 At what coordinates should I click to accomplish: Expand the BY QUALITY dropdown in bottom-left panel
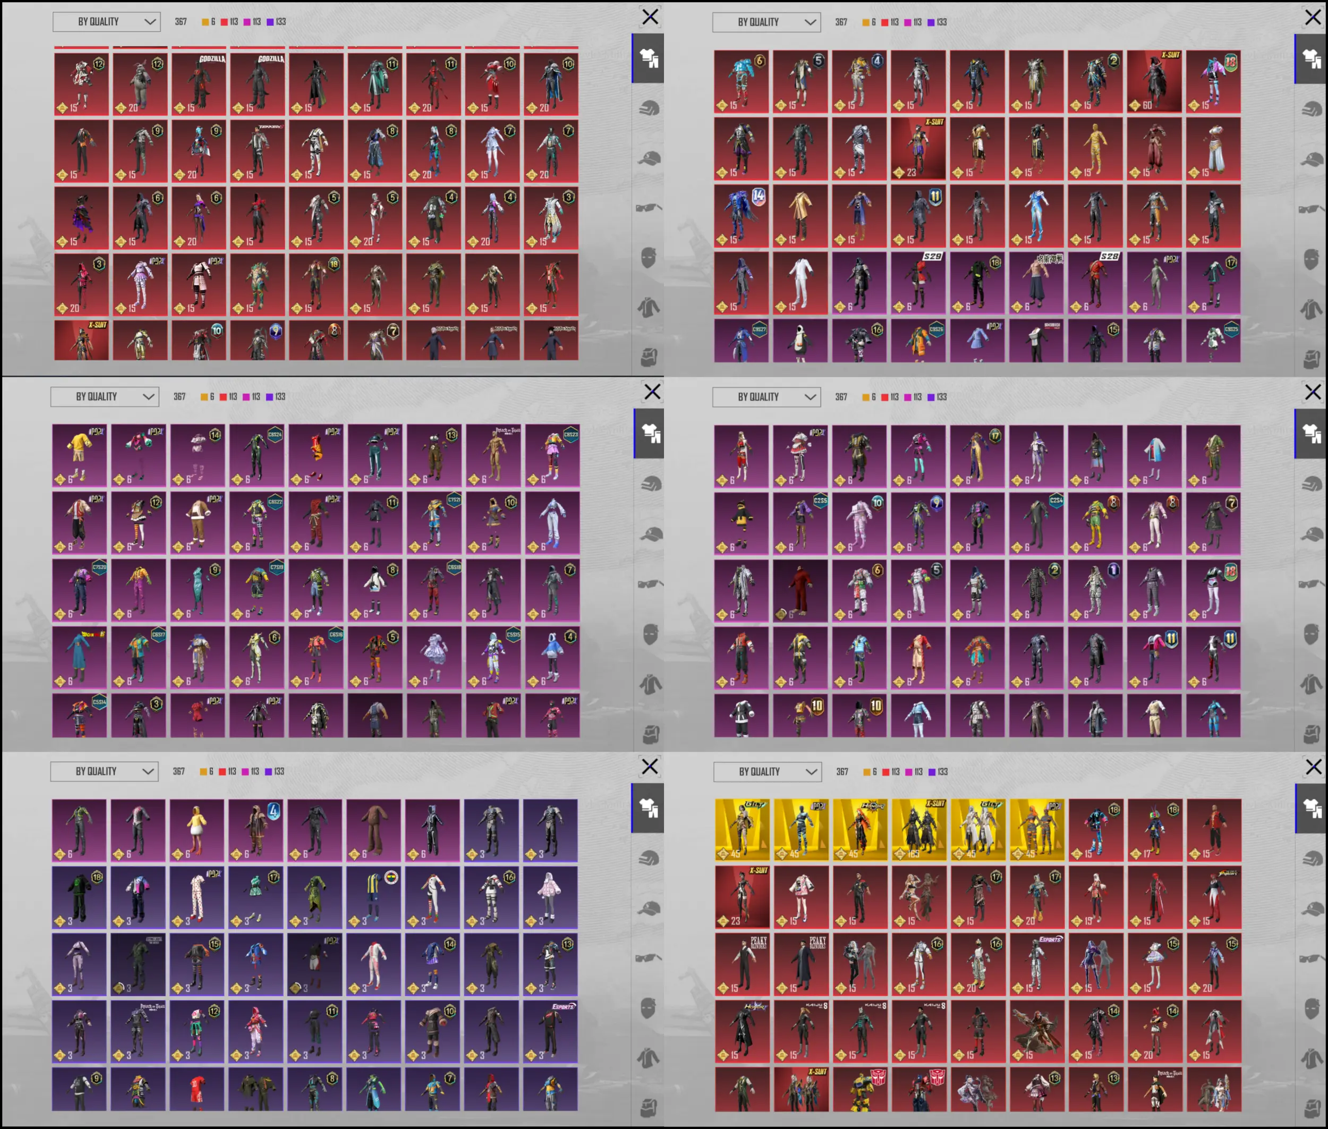[104, 771]
